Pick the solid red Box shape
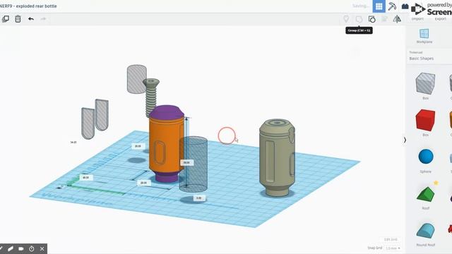The image size is (452, 254). pyautogui.click(x=425, y=120)
